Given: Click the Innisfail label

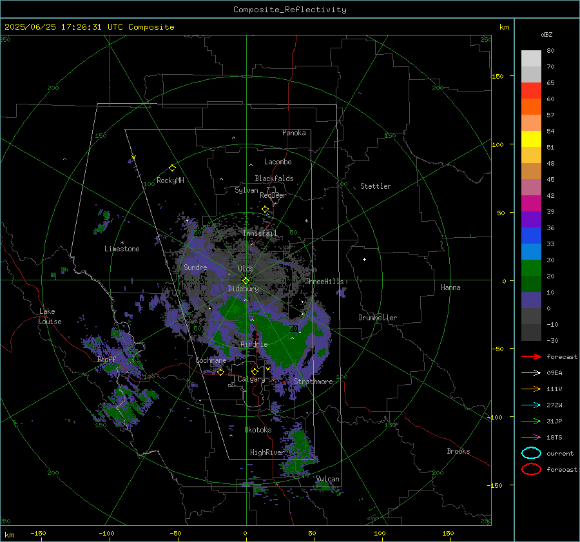Looking at the screenshot, I should click(260, 233).
